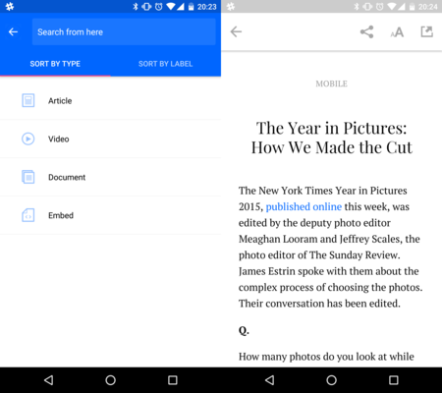Tap the Document type icon
Image resolution: width=442 pixels, height=393 pixels.
coord(28,177)
